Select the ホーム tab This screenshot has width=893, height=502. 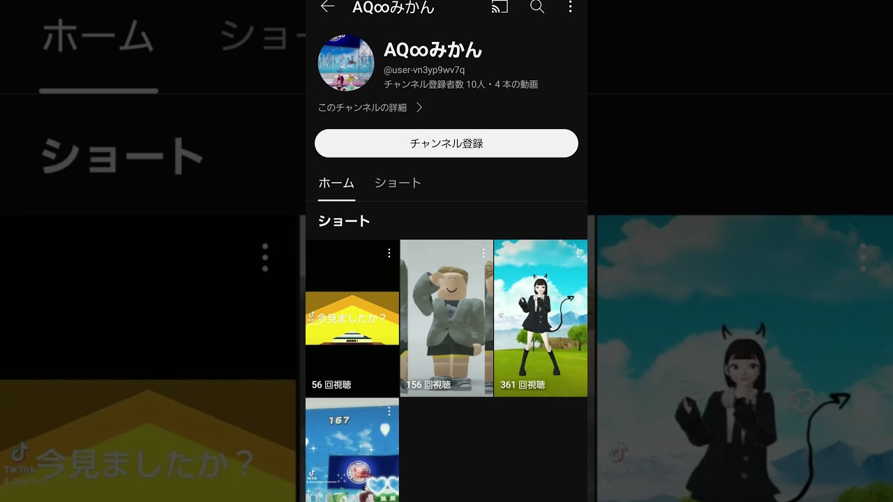336,183
